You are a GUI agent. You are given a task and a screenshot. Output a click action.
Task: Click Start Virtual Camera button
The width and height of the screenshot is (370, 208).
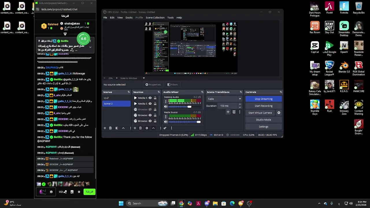260,113
